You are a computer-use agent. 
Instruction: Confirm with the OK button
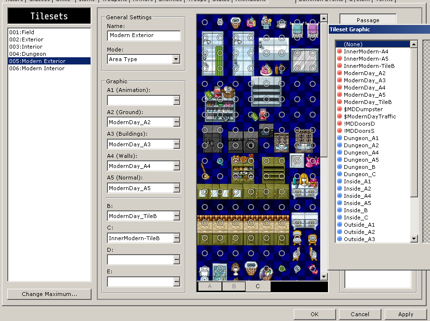[314, 314]
